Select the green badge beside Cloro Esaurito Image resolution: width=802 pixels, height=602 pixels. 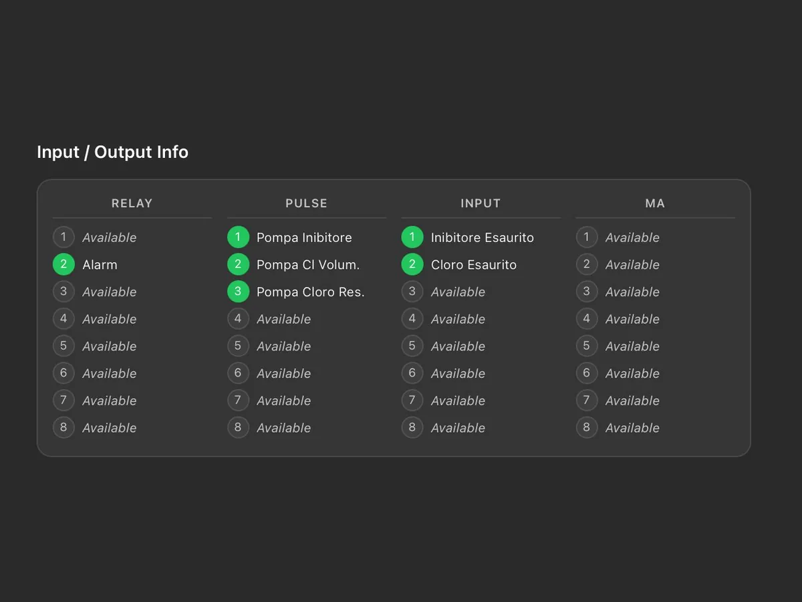point(412,264)
